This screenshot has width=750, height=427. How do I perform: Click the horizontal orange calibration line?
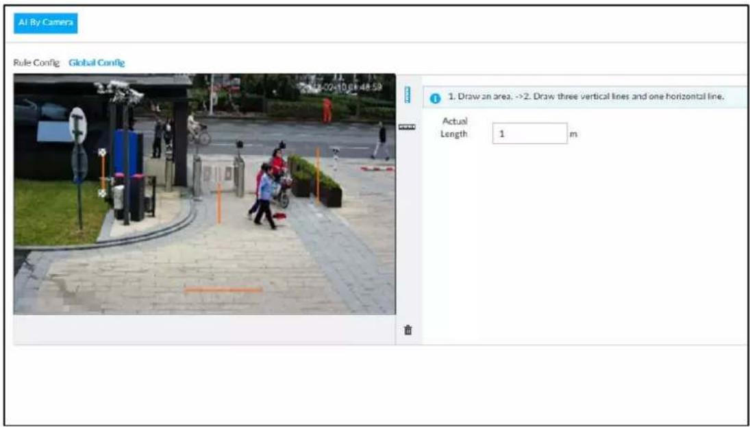(223, 290)
